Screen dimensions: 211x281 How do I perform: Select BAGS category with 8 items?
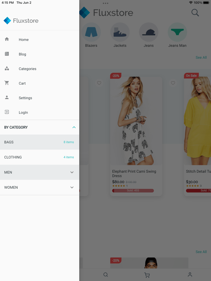click(x=40, y=142)
